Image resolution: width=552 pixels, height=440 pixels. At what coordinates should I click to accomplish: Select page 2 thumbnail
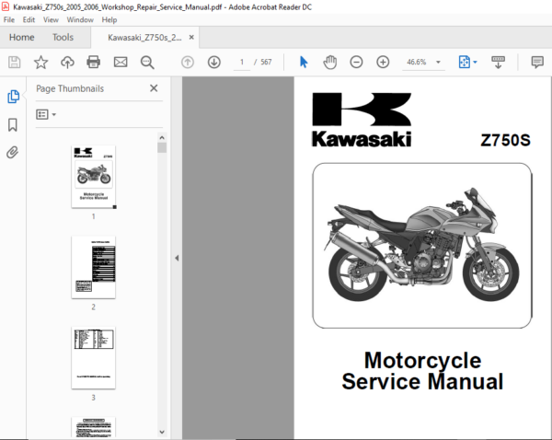(93, 267)
